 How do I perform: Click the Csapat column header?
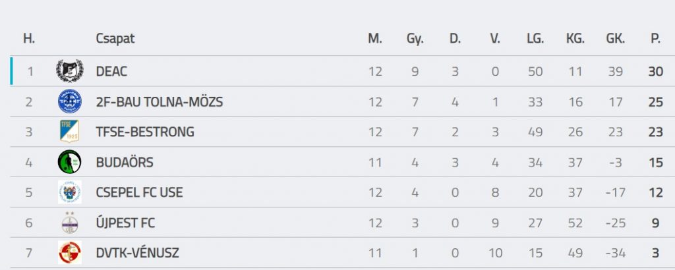click(x=115, y=38)
